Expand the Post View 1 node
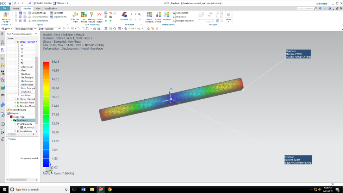 pos(12,120)
